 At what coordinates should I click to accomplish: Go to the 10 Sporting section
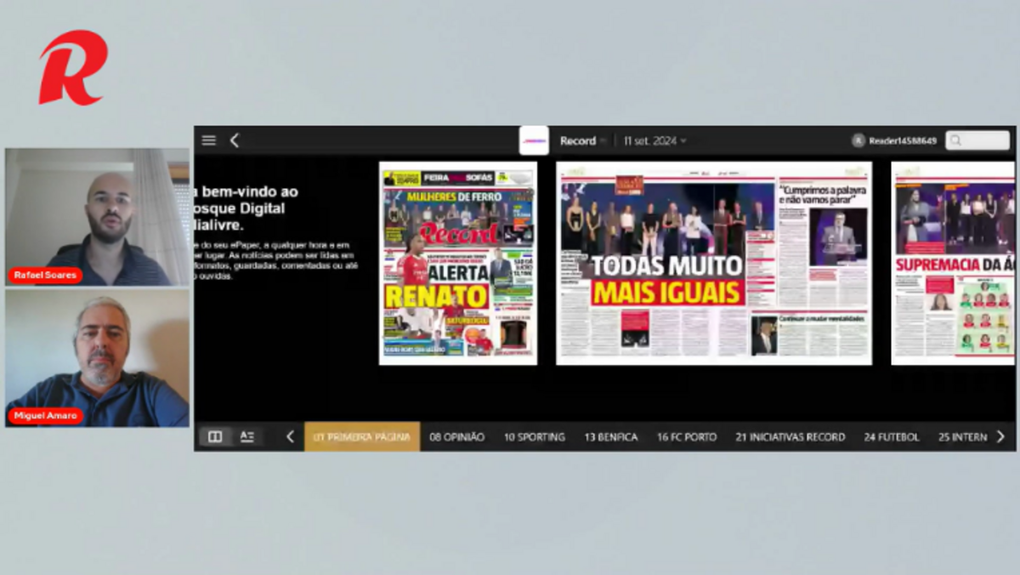pos(534,436)
